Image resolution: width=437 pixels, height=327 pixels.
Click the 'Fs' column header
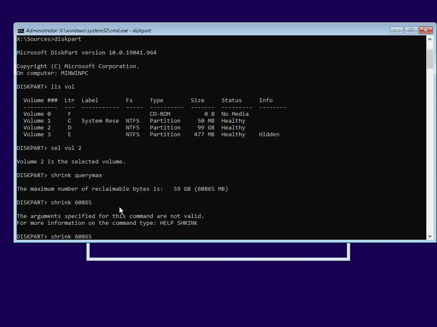(129, 100)
